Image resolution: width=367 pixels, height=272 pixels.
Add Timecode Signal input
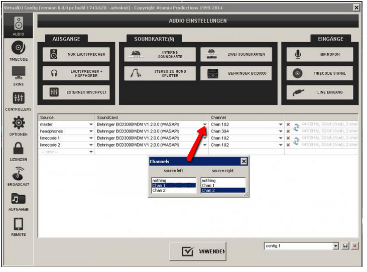(320, 73)
